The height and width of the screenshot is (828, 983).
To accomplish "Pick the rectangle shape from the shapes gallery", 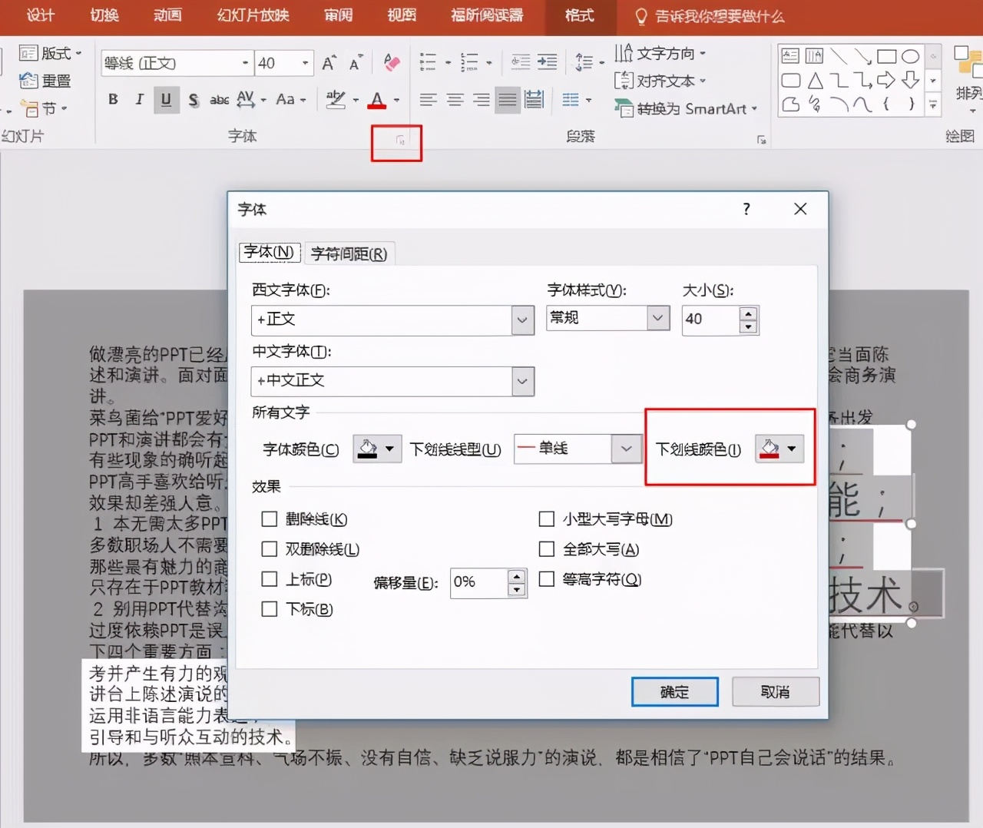I will coord(887,55).
